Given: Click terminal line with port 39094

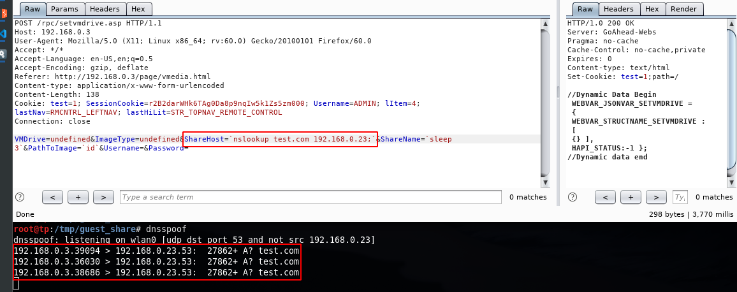Looking at the screenshot, I should click(157, 251).
